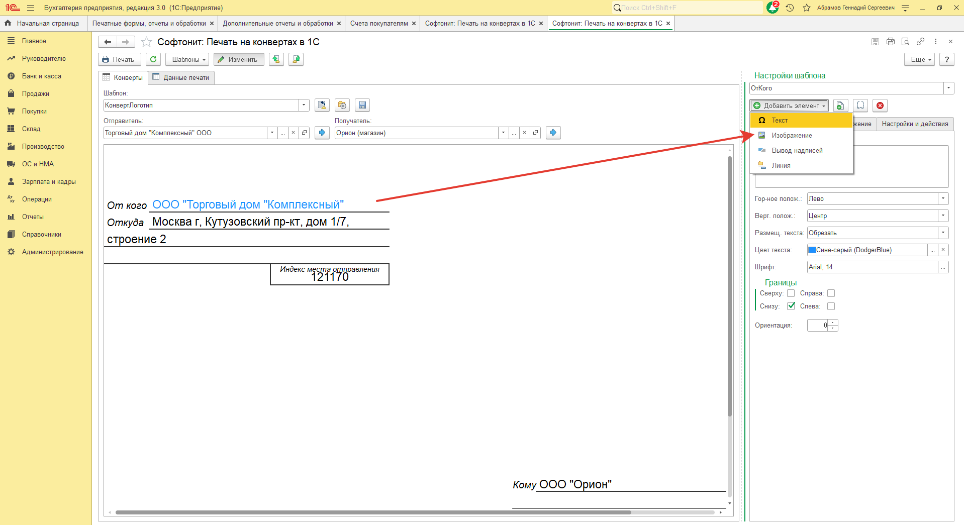Select Изображение from the add element menu
Viewport: 964px width, 525px height.
tap(792, 136)
